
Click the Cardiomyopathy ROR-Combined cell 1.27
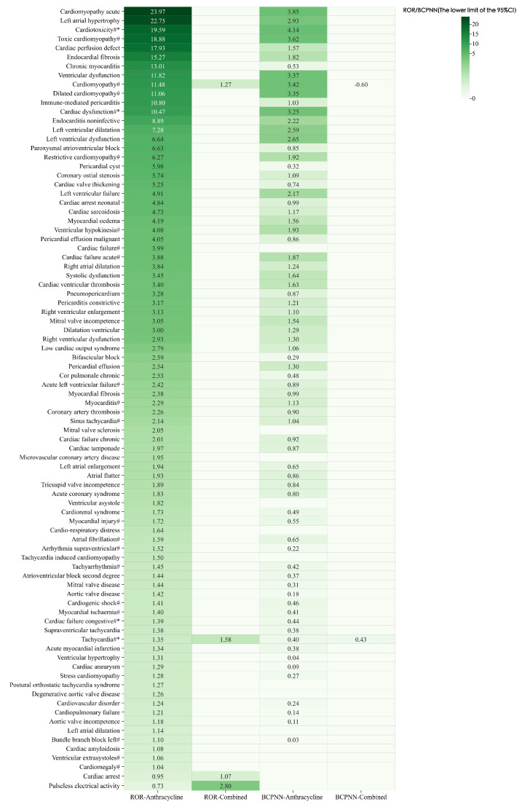(x=225, y=84)
